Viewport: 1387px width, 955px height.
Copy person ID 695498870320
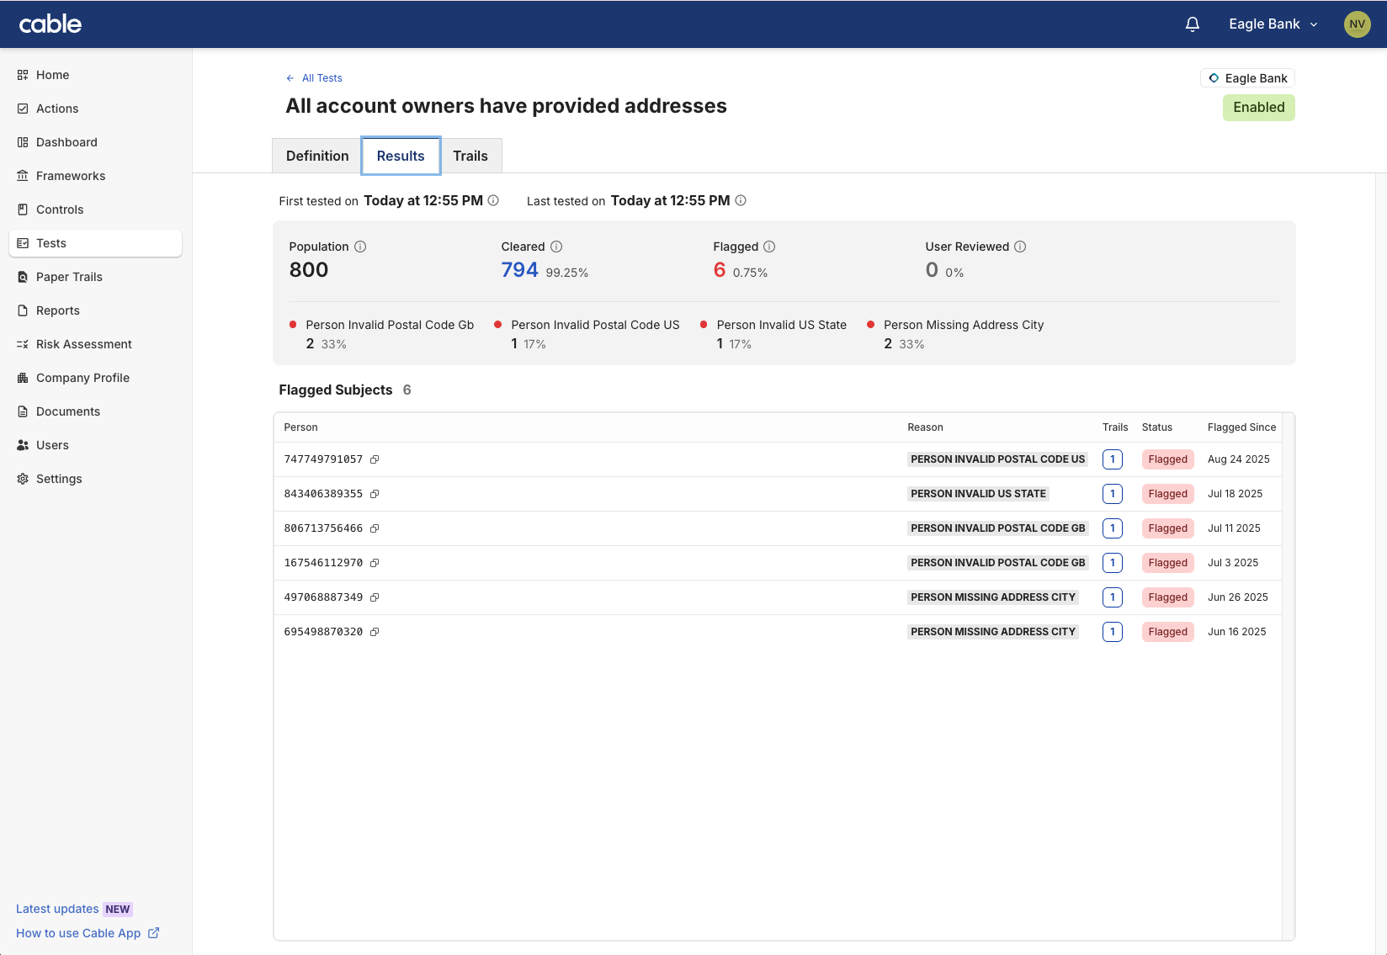click(375, 632)
